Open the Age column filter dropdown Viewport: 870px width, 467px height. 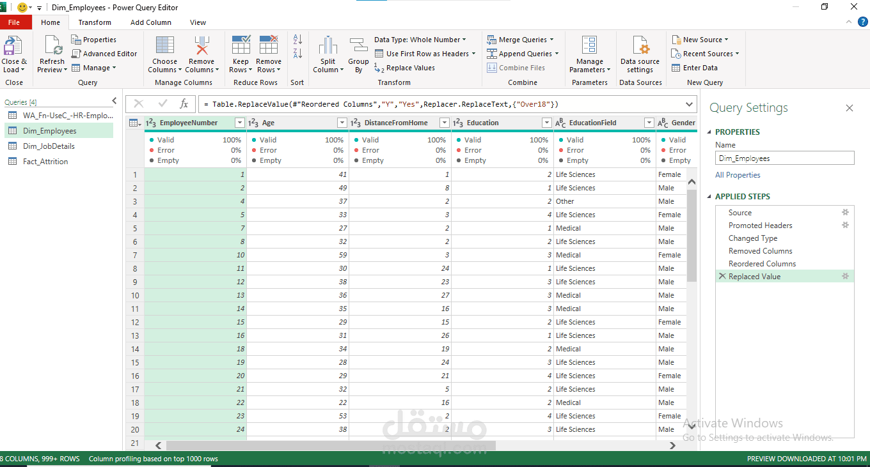pos(342,123)
